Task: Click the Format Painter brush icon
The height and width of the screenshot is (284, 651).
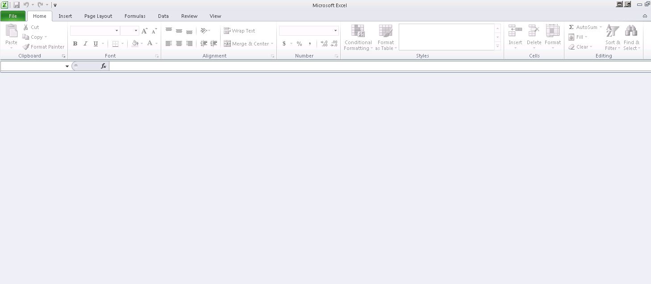Action: click(x=26, y=47)
